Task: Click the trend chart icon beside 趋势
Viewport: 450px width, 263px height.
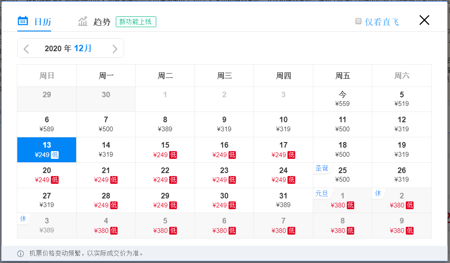Action: pos(83,21)
